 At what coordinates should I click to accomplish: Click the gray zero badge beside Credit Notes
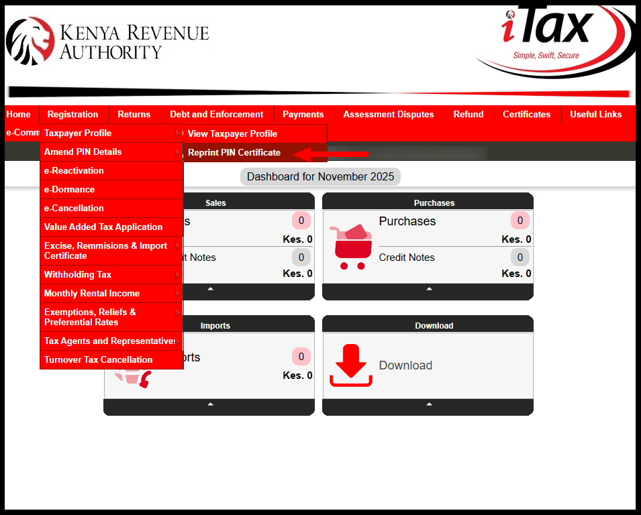pyautogui.click(x=520, y=257)
